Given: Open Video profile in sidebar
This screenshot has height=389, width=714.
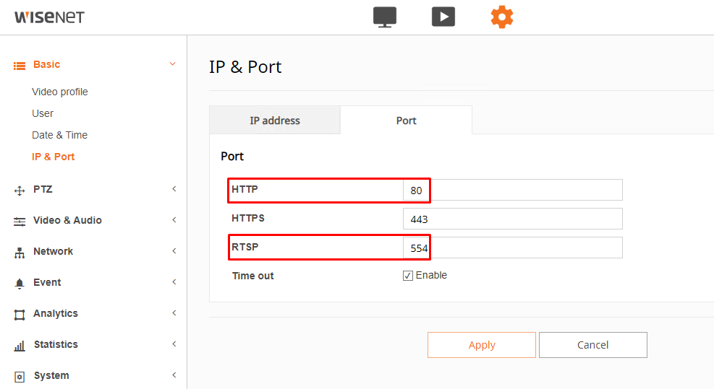Looking at the screenshot, I should [x=60, y=92].
